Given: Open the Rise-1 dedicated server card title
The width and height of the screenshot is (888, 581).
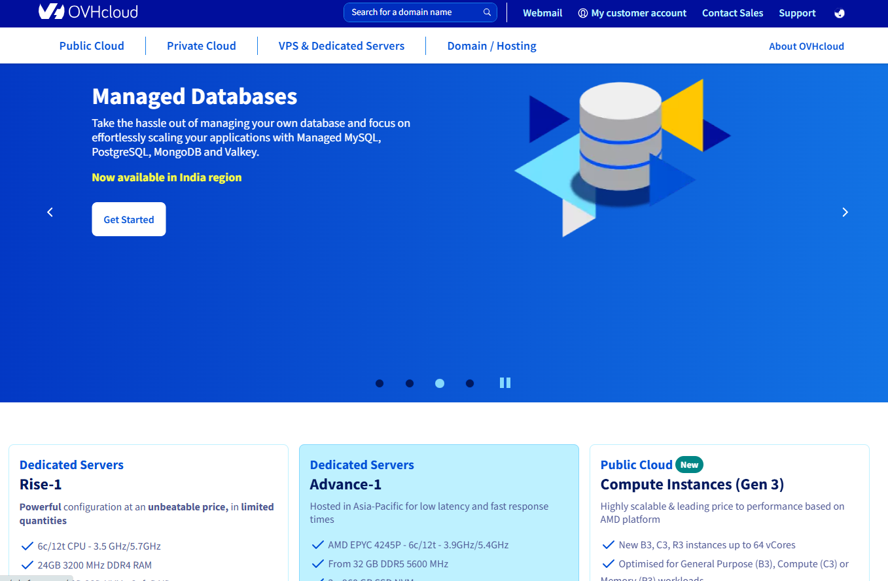Looking at the screenshot, I should click(41, 484).
